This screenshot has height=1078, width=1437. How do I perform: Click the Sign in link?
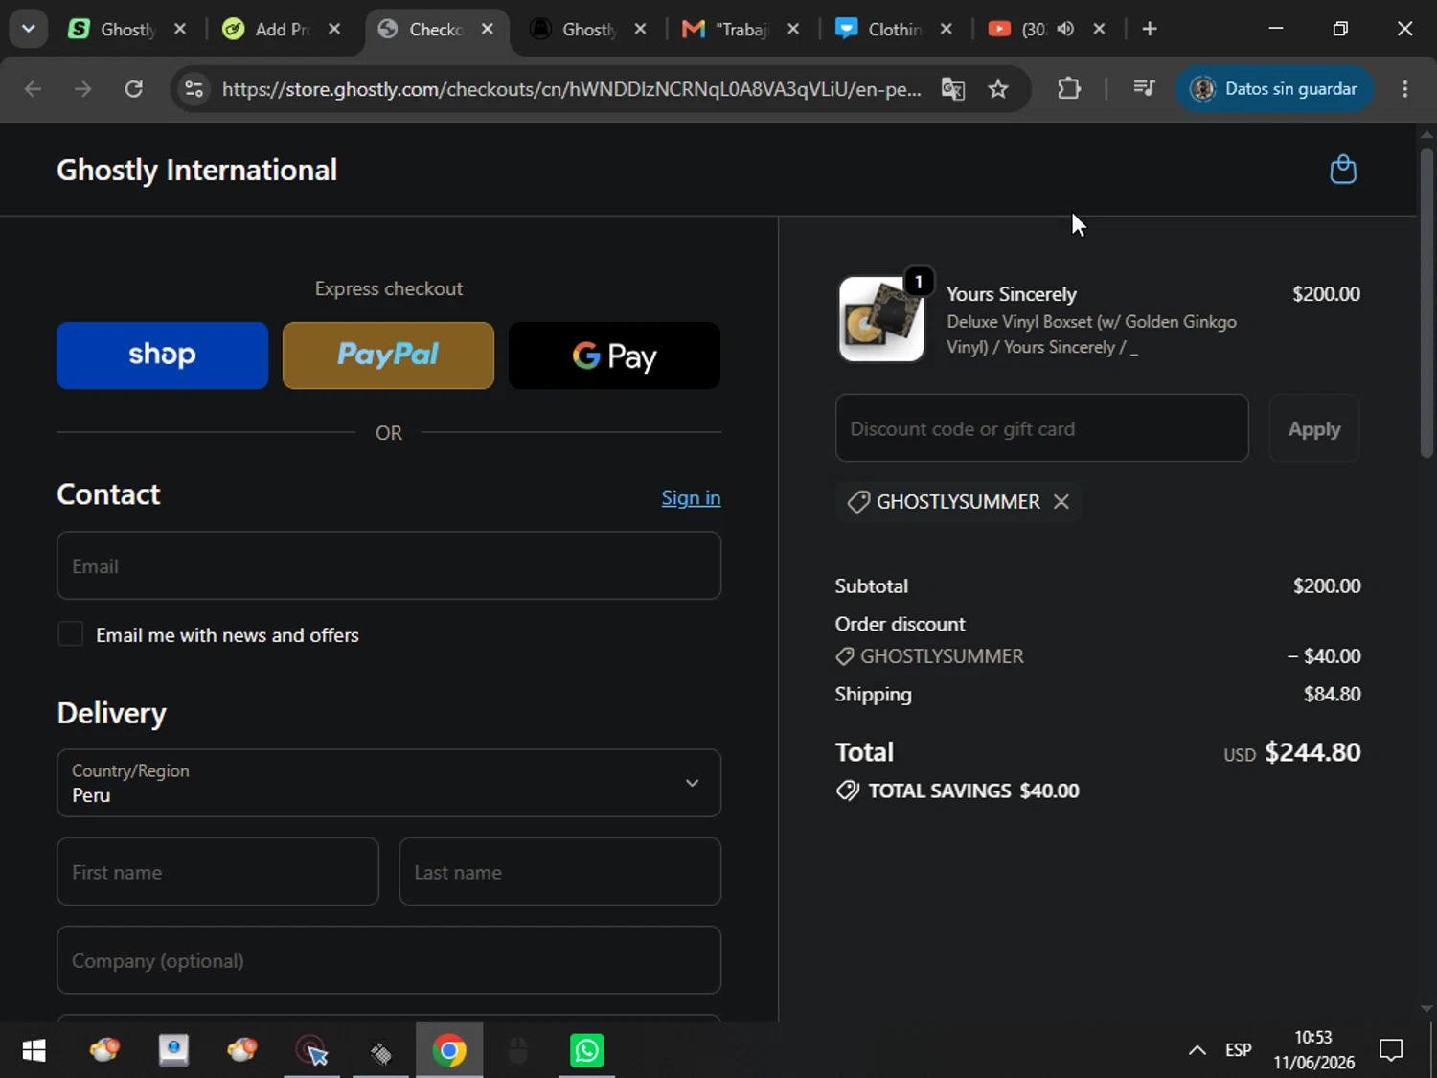691,498
